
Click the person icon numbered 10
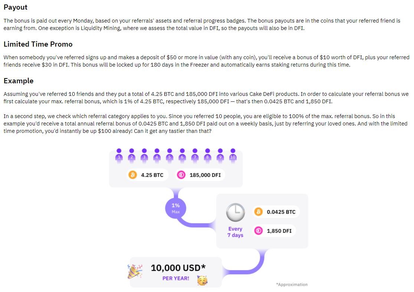click(233, 155)
